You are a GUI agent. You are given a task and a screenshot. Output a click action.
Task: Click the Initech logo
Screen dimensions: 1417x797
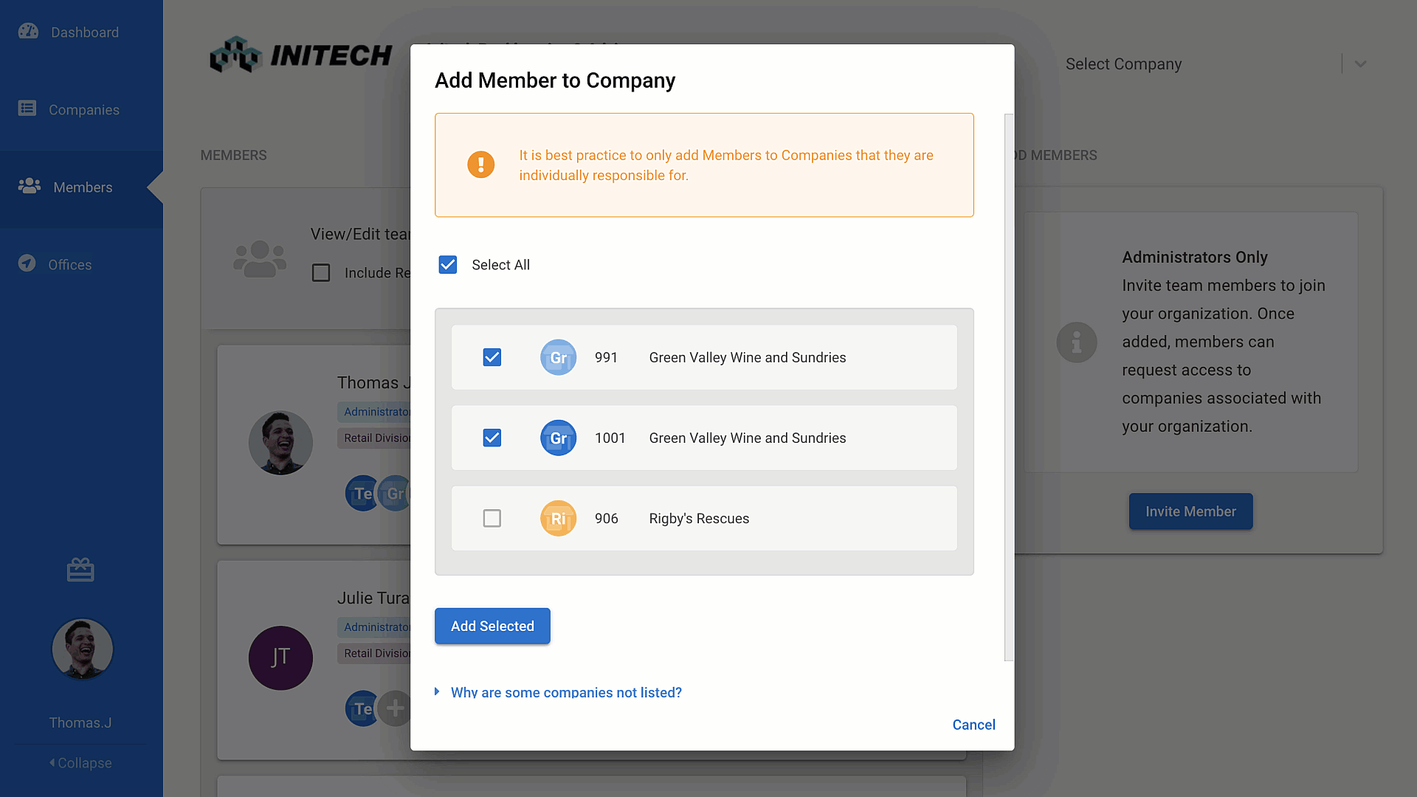point(300,55)
